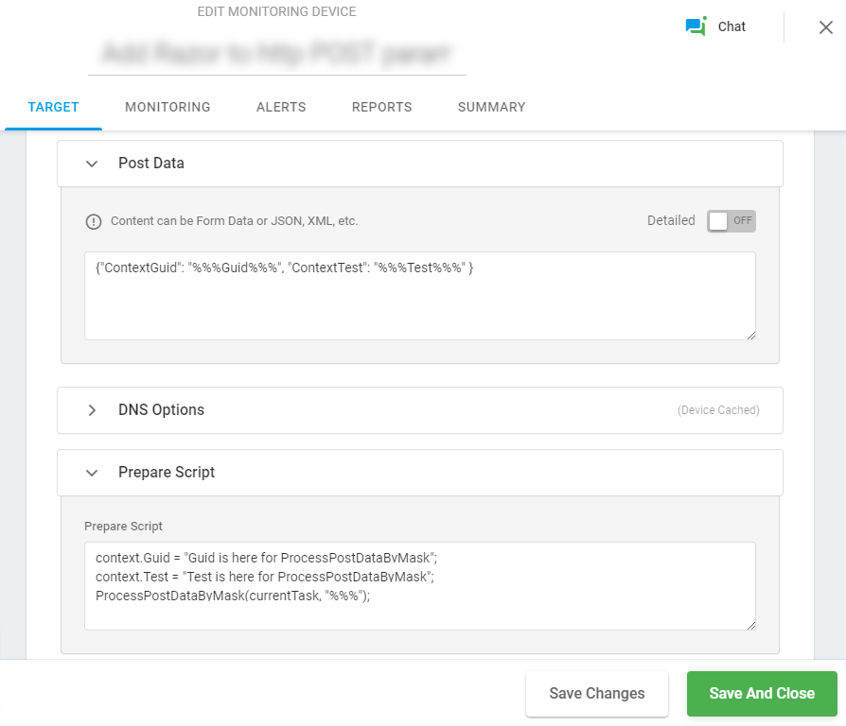The image size is (846, 726).
Task: Close the Edit Monitoring Device dialog
Action: pos(825,27)
